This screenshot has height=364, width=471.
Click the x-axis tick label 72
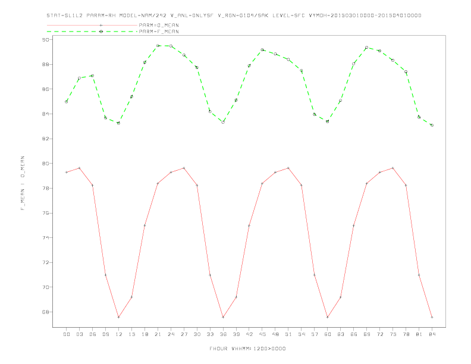coord(380,334)
